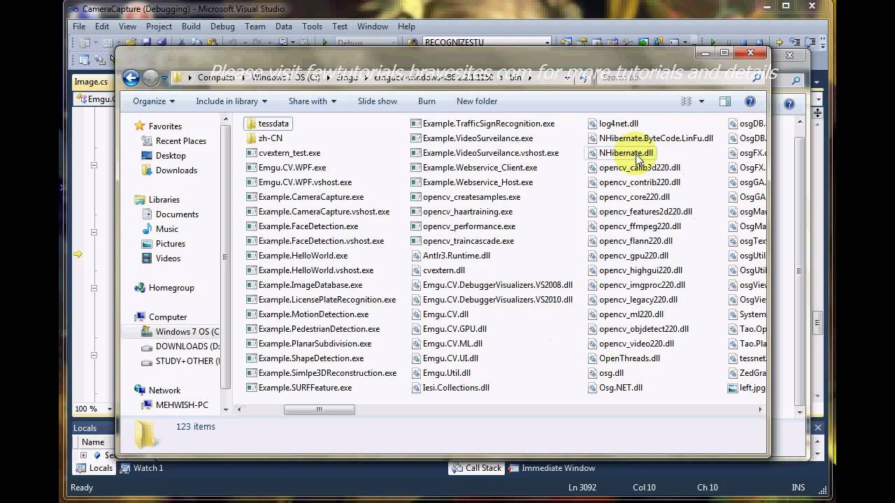Open the Share with dropdown
This screenshot has width=895, height=503.
312,101
